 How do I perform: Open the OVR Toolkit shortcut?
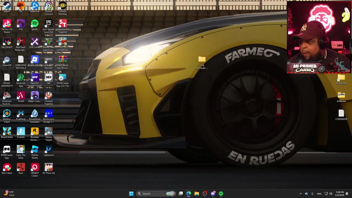[x=35, y=43]
